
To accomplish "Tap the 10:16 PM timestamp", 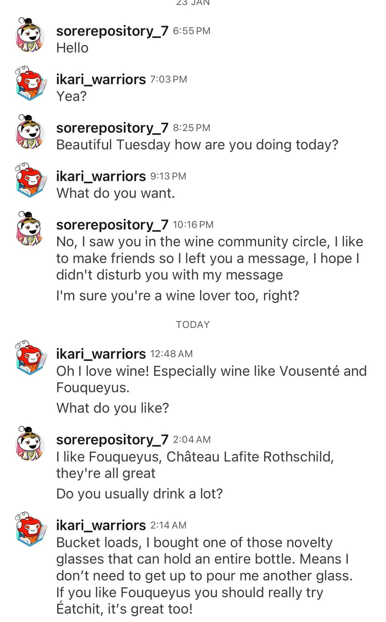I will point(193,225).
